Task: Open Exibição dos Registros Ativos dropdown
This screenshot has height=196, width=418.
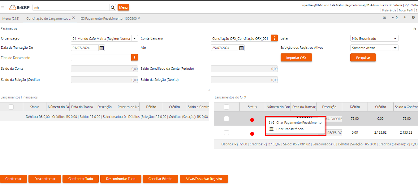Action: point(395,48)
